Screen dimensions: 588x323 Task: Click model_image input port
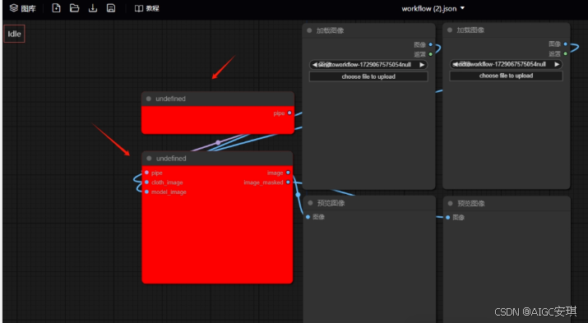(146, 191)
